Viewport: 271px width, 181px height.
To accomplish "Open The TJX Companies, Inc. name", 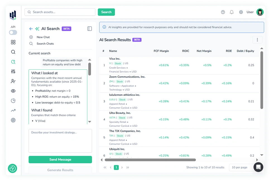I will tap(125, 131).
